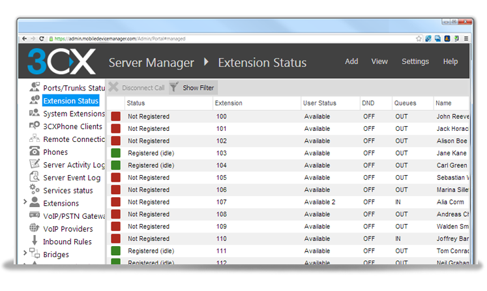487x291 pixels.
Task: Click DND OFF cell for extension 109
Action: pos(369,227)
